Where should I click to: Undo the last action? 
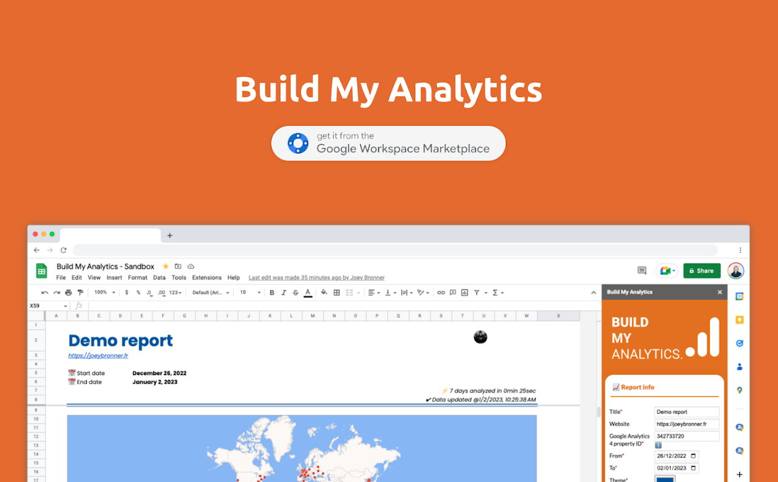coord(44,292)
